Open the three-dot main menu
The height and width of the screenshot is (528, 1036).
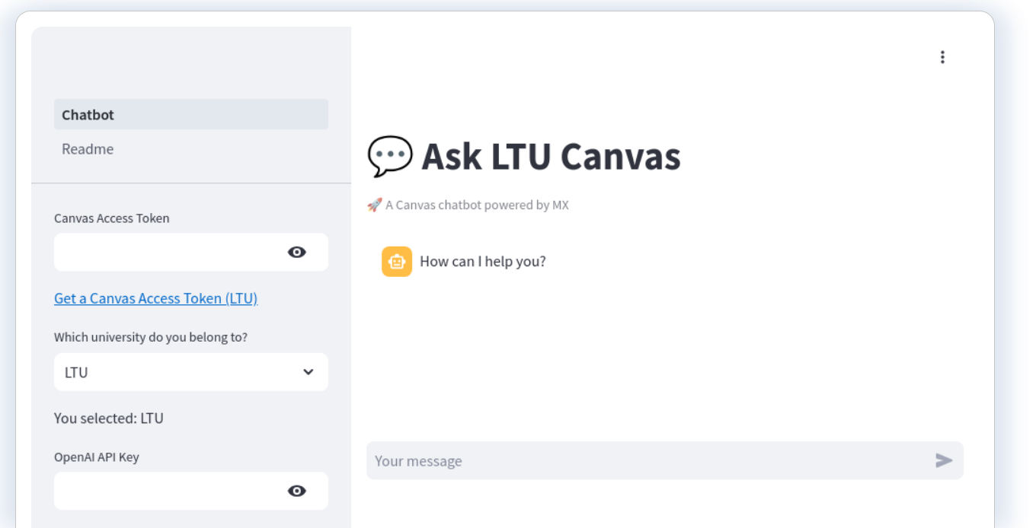[x=942, y=57]
